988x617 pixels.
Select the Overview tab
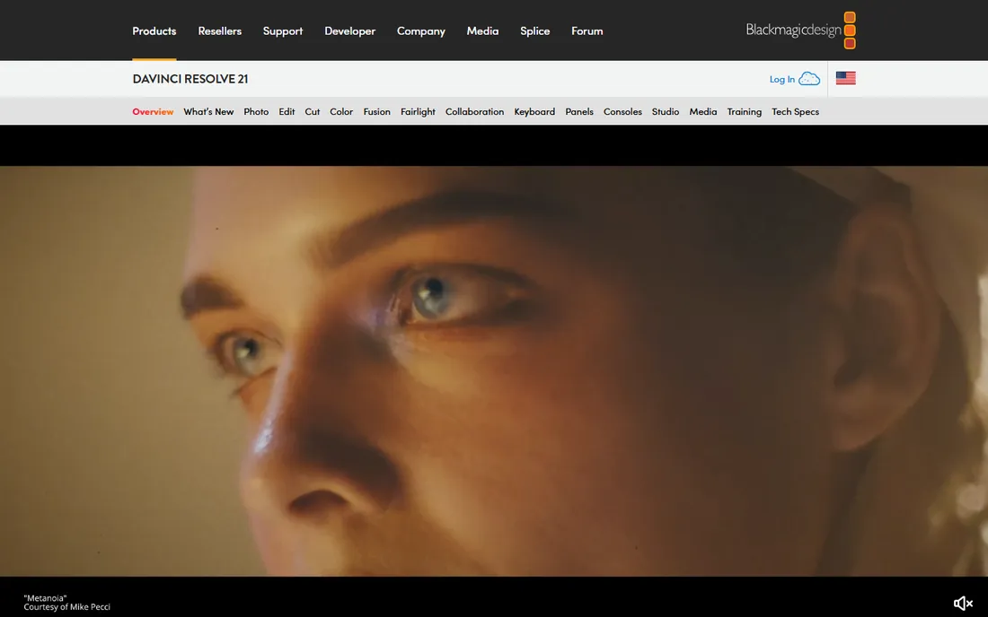153,111
